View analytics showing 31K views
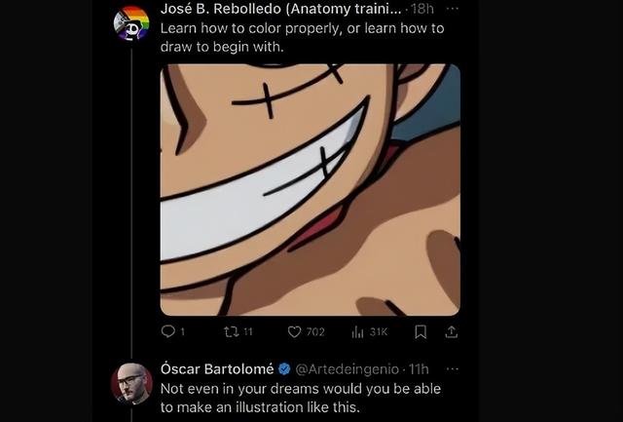The image size is (623, 422). [x=357, y=331]
